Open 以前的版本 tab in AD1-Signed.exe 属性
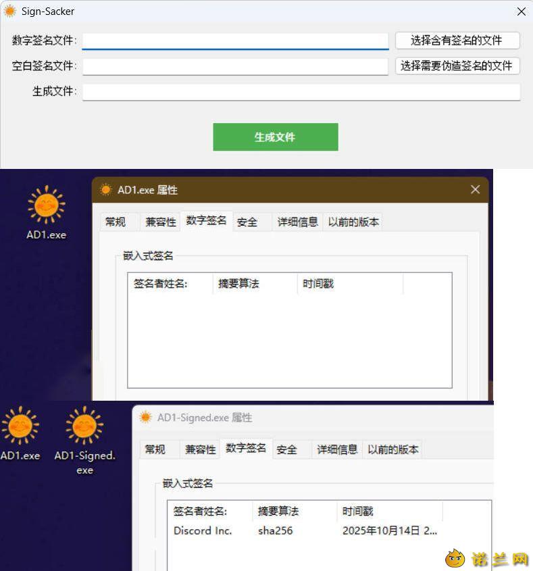Image resolution: width=533 pixels, height=571 pixels. pos(393,449)
